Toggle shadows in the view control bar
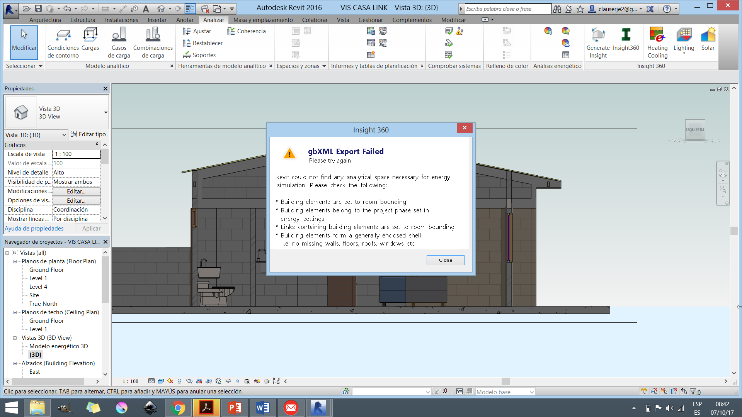Image resolution: width=742 pixels, height=417 pixels. click(x=179, y=381)
